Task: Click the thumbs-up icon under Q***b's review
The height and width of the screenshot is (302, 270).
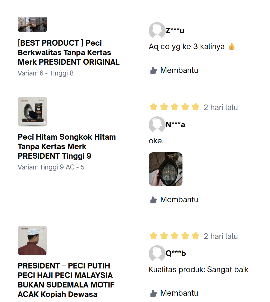Action: point(153,293)
